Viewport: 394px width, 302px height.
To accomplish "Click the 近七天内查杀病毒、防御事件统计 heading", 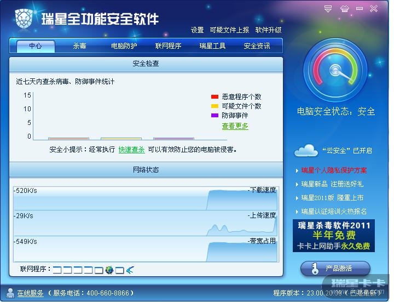I will [x=65, y=82].
